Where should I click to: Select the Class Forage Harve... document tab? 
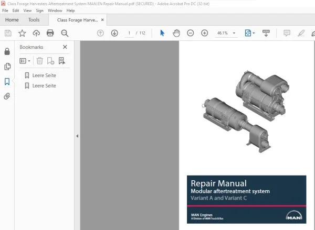(x=77, y=20)
